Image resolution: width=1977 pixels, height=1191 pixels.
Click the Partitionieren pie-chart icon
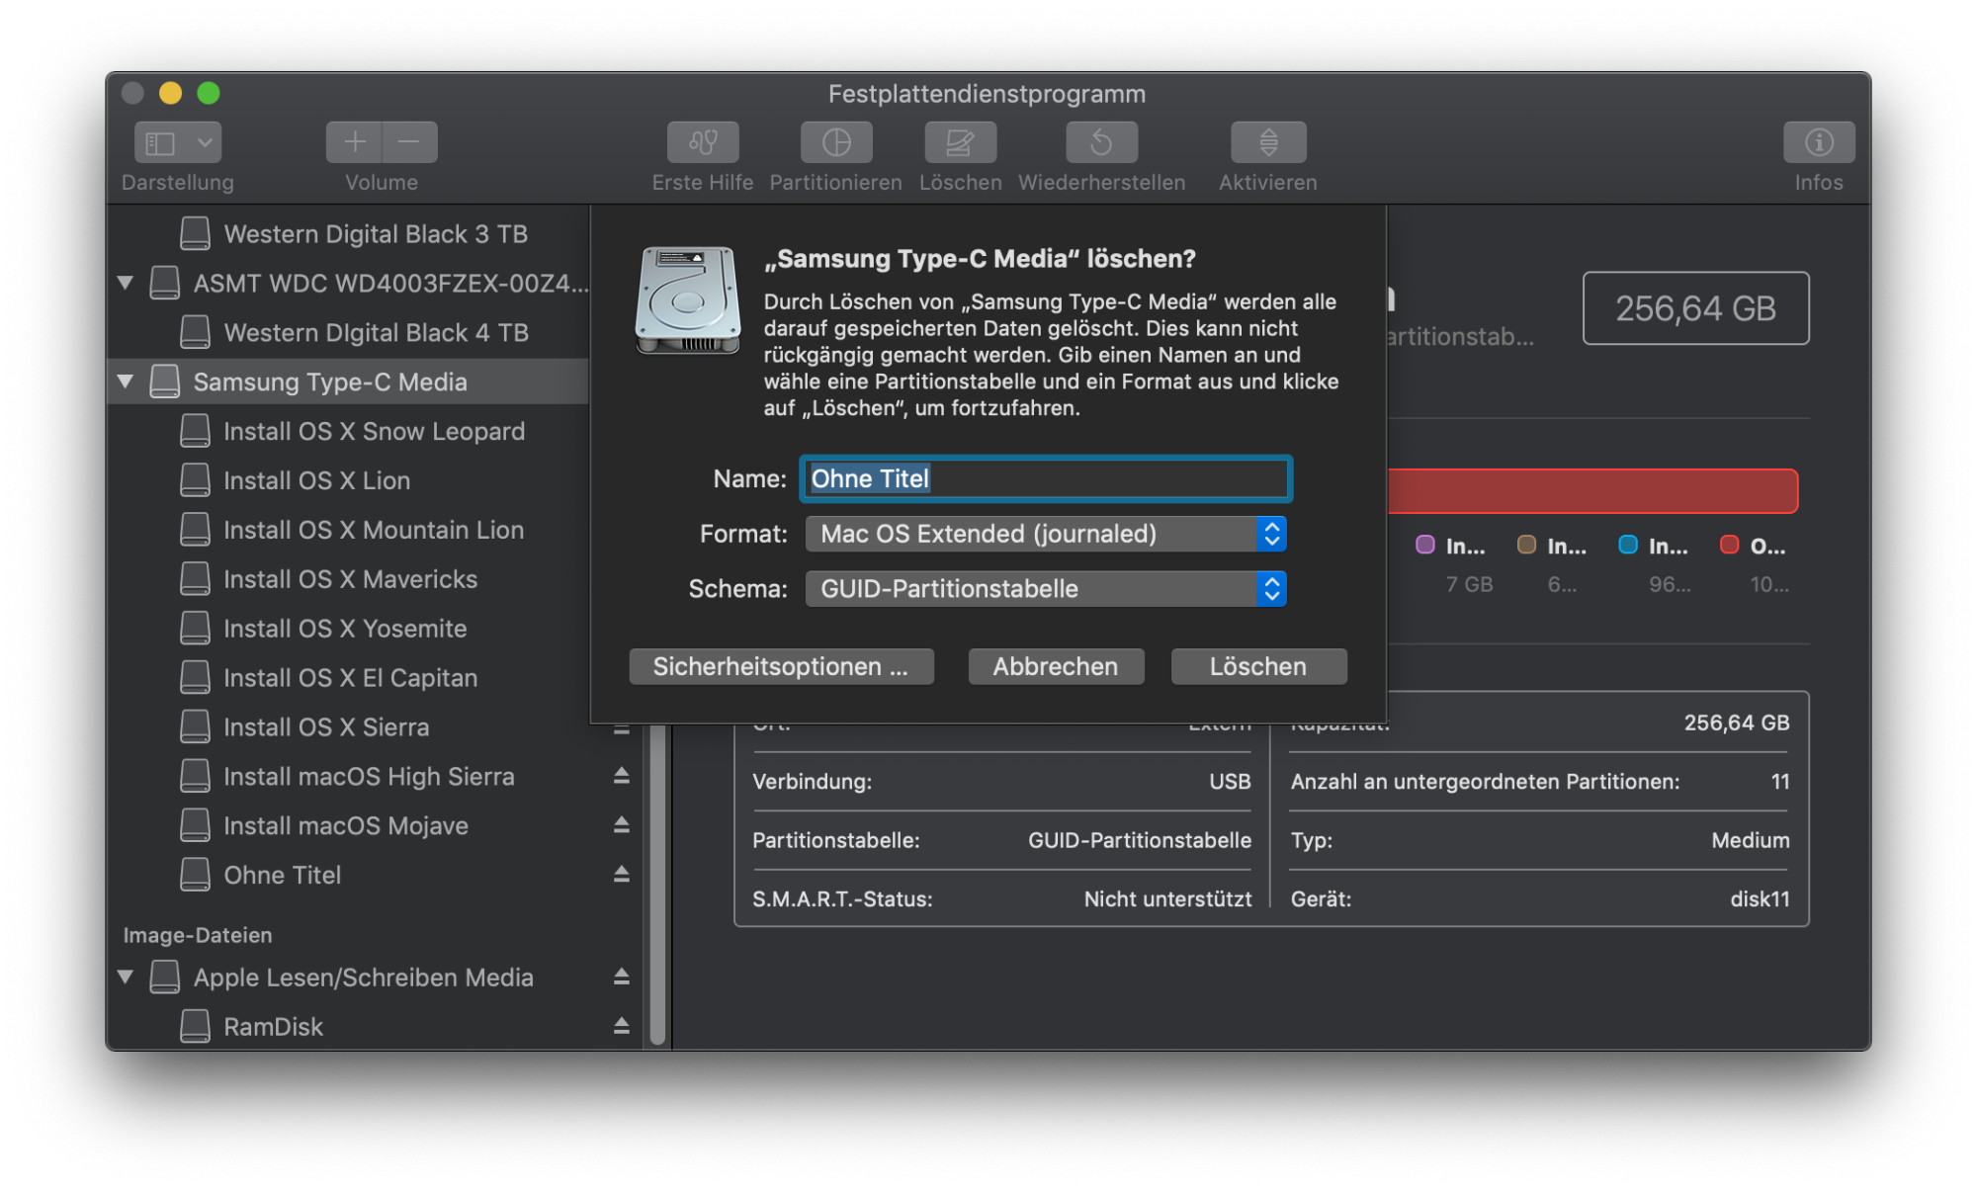tap(836, 142)
